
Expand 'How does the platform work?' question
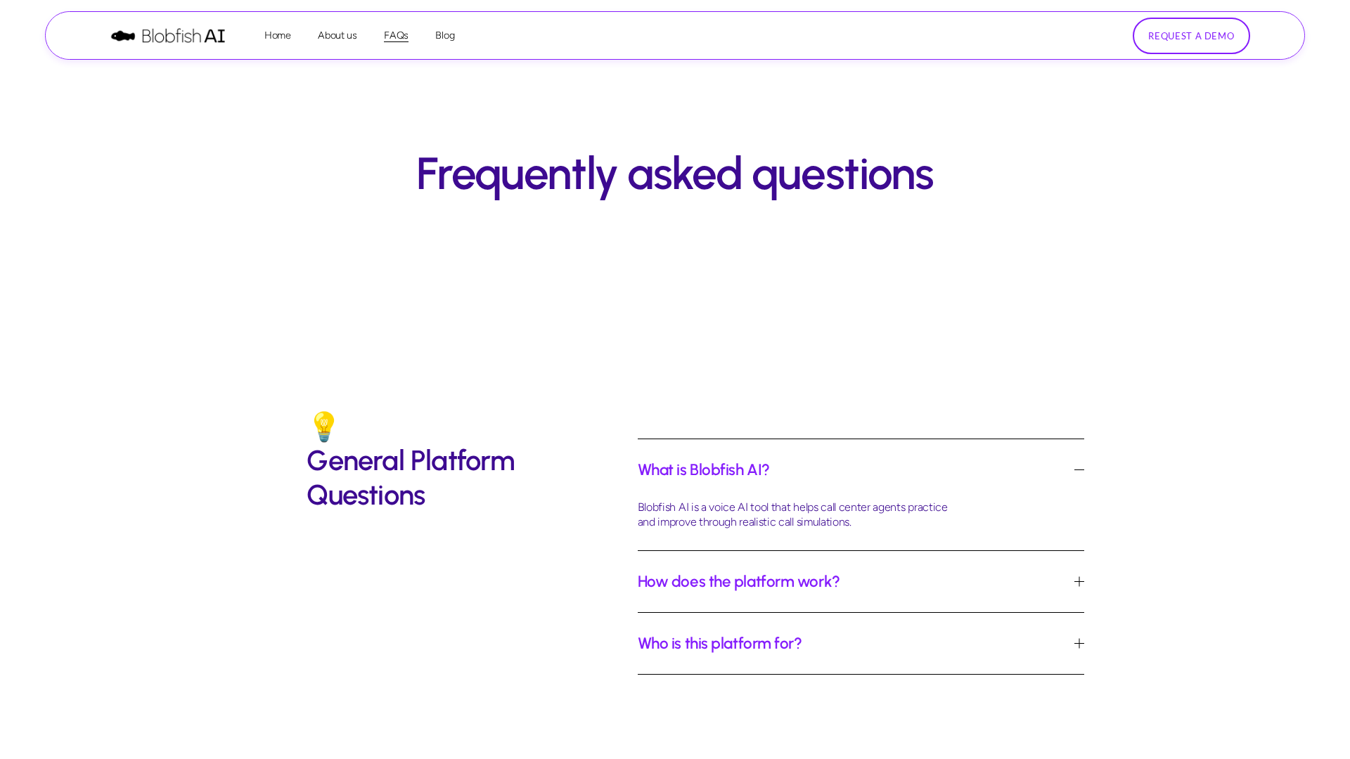(x=738, y=582)
